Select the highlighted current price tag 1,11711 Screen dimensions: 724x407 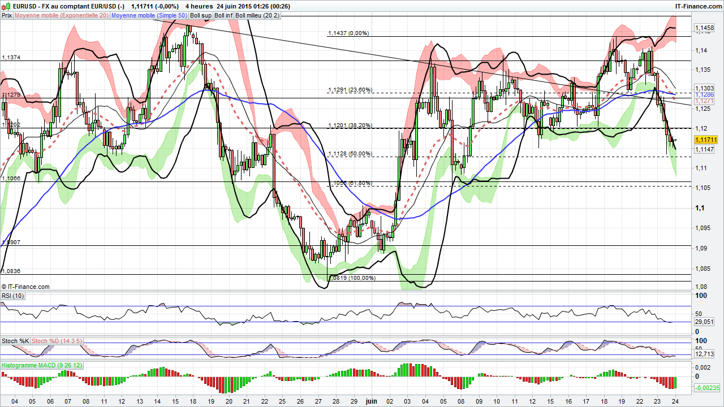coord(705,138)
